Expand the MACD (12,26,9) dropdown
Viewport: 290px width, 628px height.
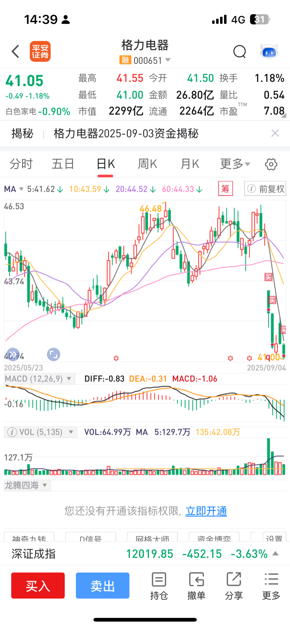39,379
